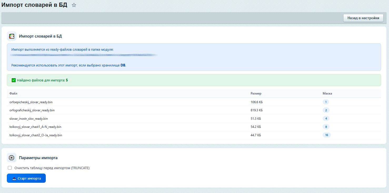Click the Файл column header

(x=13, y=93)
